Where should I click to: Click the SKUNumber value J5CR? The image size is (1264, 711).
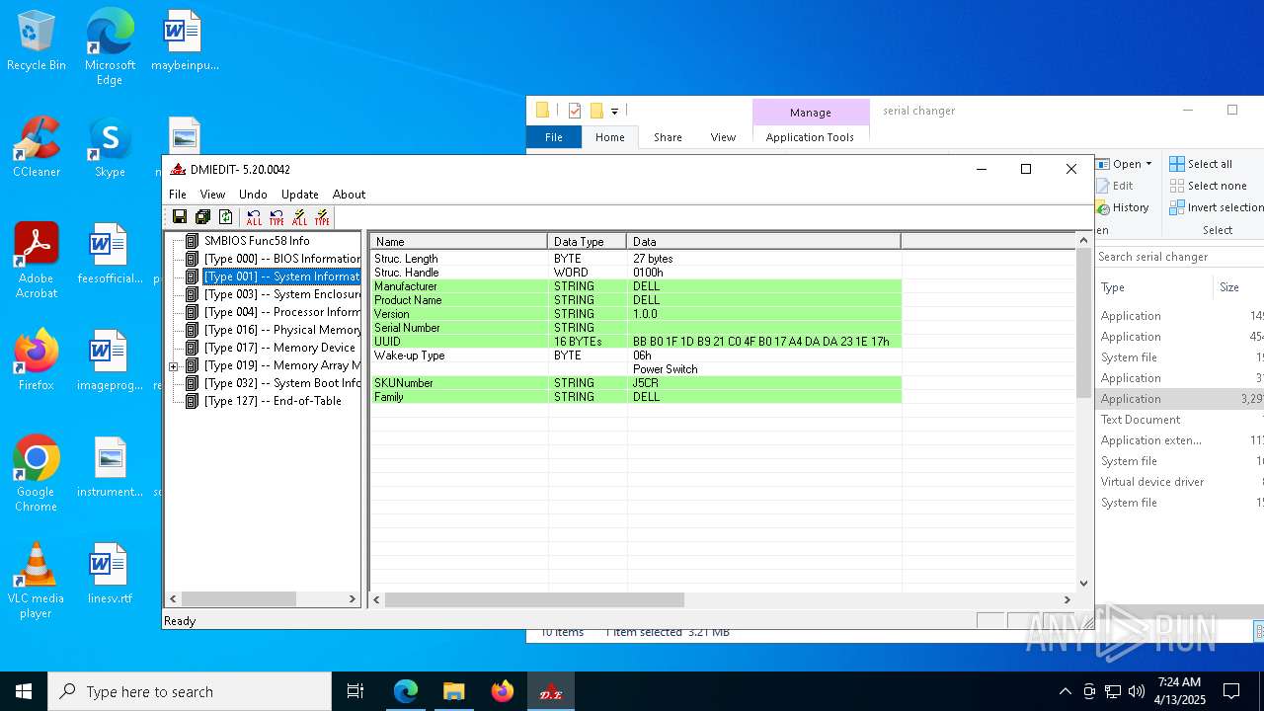[646, 383]
